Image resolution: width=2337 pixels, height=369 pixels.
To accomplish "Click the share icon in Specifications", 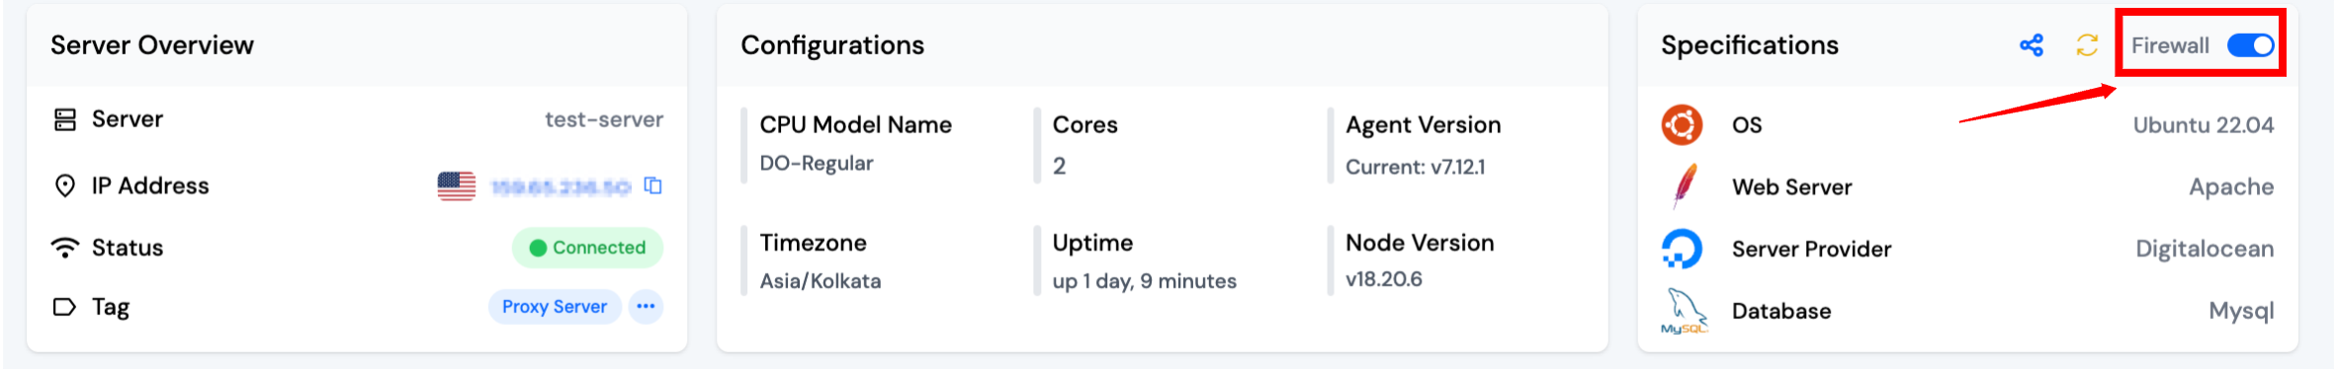I will (x=2032, y=45).
